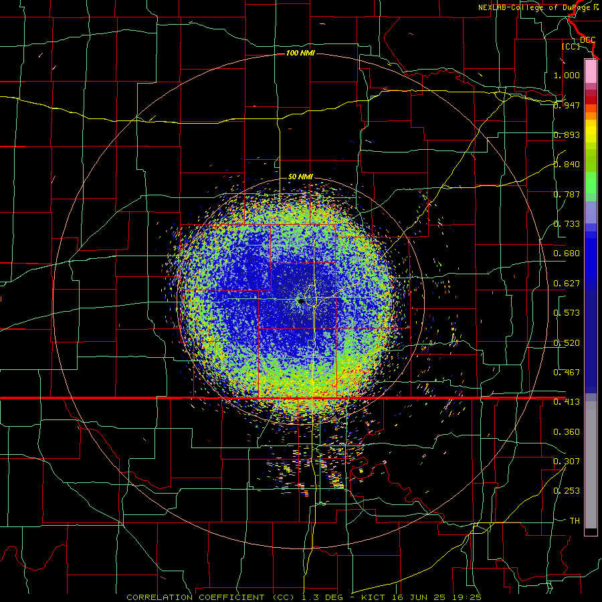Image resolution: width=602 pixels, height=602 pixels.
Task: Click the [CC] unit label above scale
Action: click(571, 46)
